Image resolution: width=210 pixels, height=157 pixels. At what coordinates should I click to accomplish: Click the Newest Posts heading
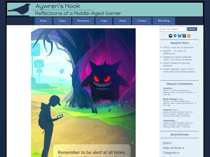(180, 43)
